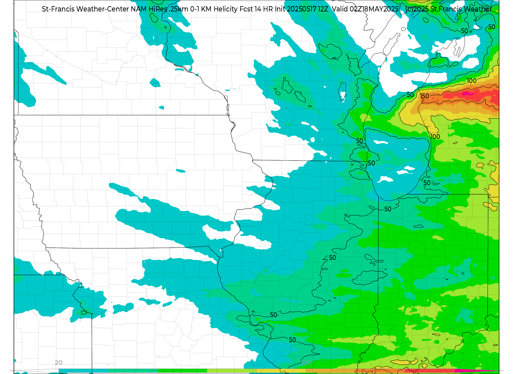
Task: Click the "0-1 KM Helicity" title text
Action: tap(214, 9)
